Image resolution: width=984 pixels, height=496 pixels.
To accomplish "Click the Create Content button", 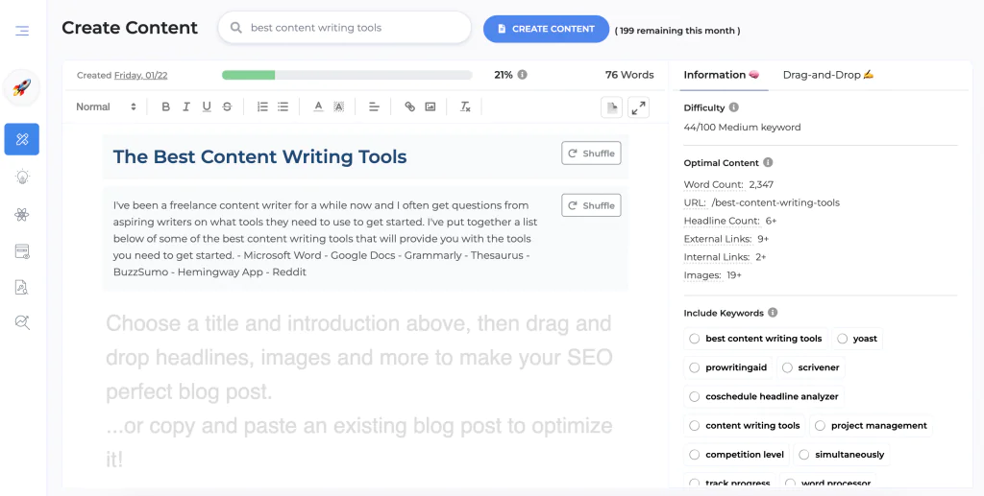I will coord(546,29).
